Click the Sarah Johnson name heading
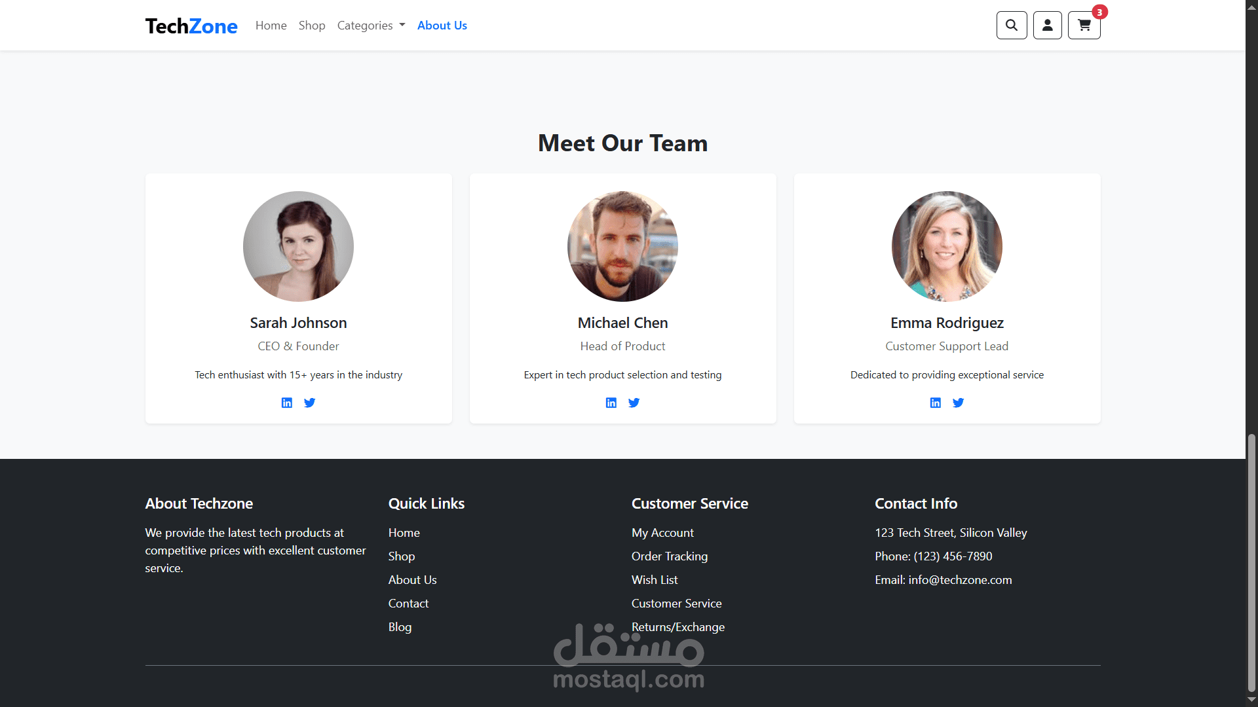 click(299, 323)
